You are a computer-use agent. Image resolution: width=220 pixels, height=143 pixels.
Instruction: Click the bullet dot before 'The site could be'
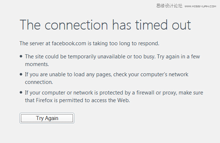tap(21, 56)
